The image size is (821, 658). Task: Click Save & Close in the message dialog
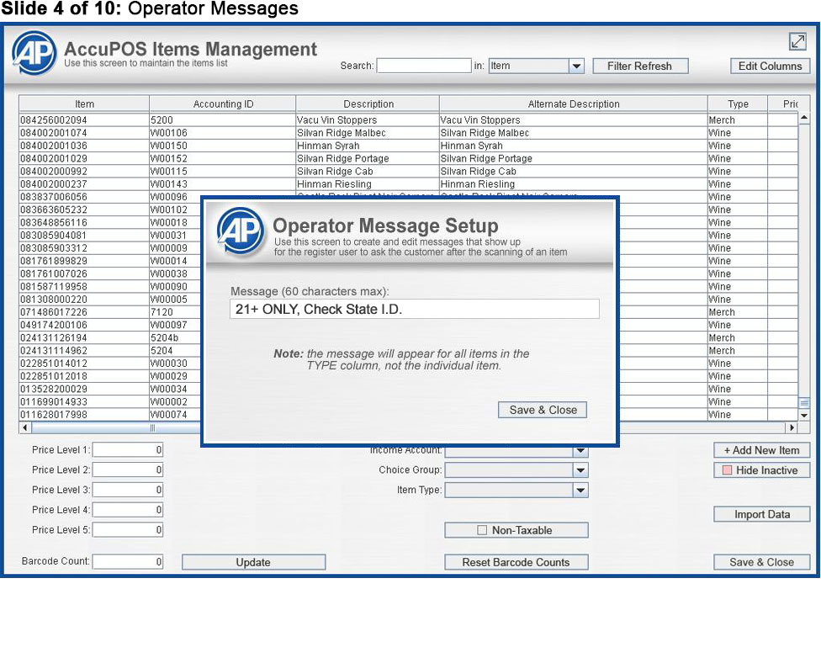point(543,410)
